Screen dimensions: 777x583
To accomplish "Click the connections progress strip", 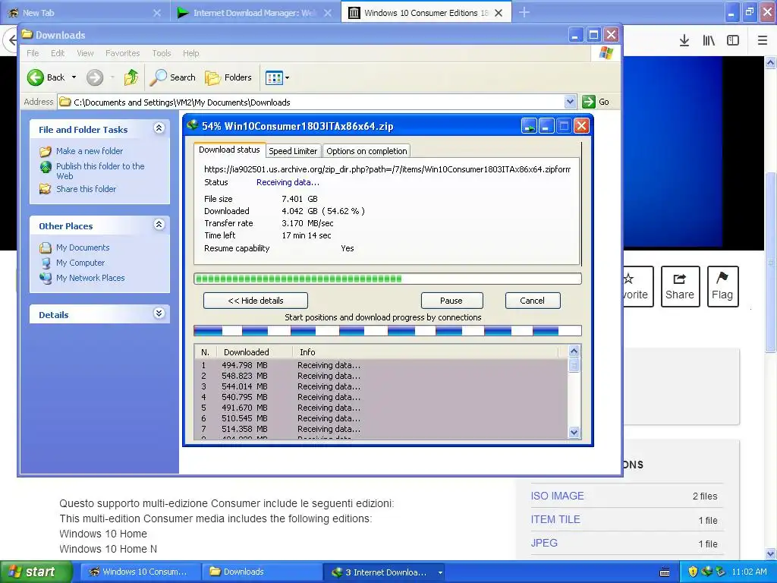I will point(388,331).
